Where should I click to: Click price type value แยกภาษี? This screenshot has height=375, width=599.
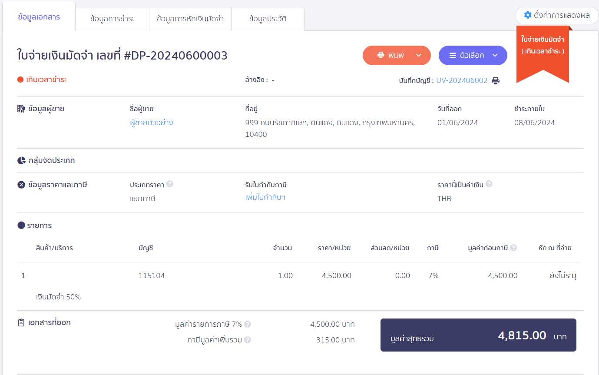(142, 199)
